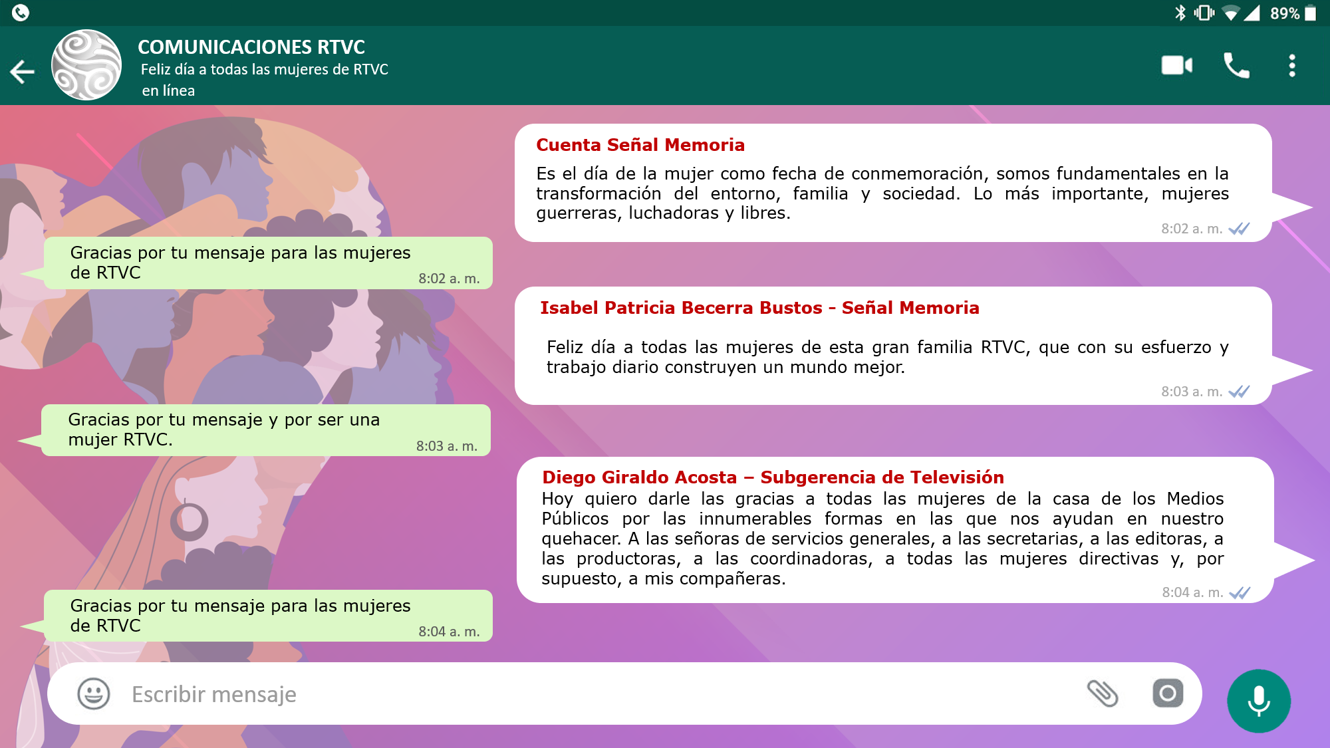Tap the phone call icon in status bar
The height and width of the screenshot is (748, 1330).
[21, 13]
